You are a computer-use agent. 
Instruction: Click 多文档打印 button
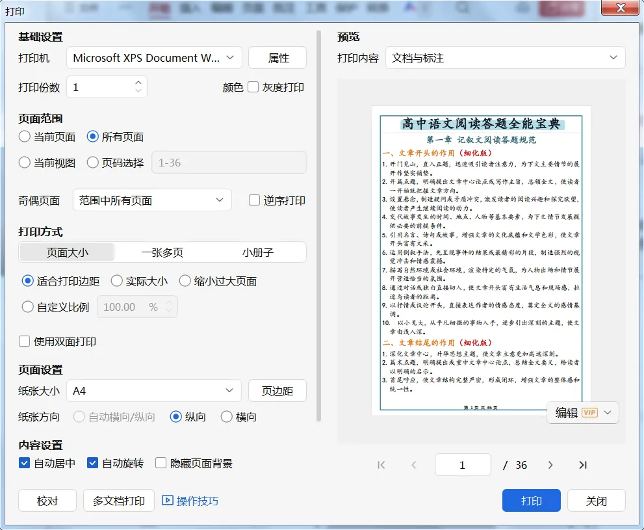[x=119, y=501]
